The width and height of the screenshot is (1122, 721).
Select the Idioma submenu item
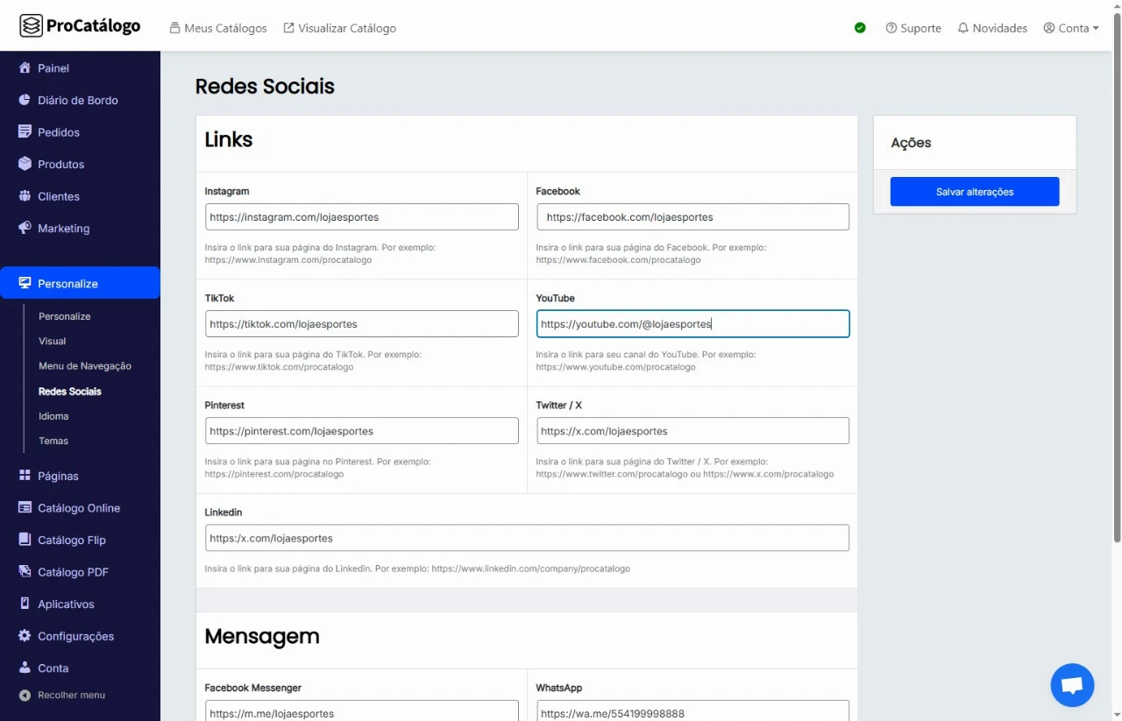[53, 416]
